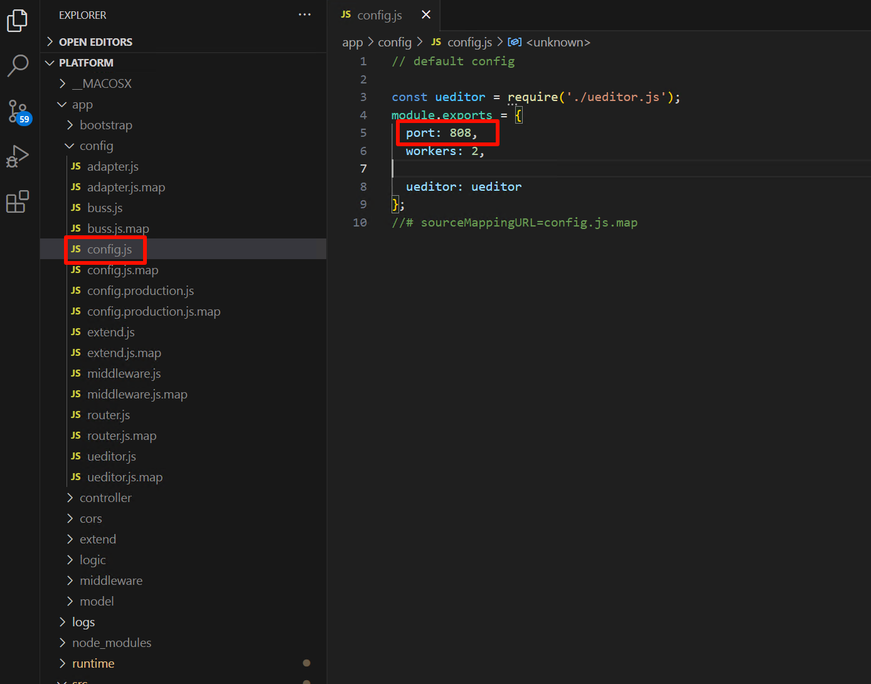
Task: Expand the logic folder
Action: [183, 560]
